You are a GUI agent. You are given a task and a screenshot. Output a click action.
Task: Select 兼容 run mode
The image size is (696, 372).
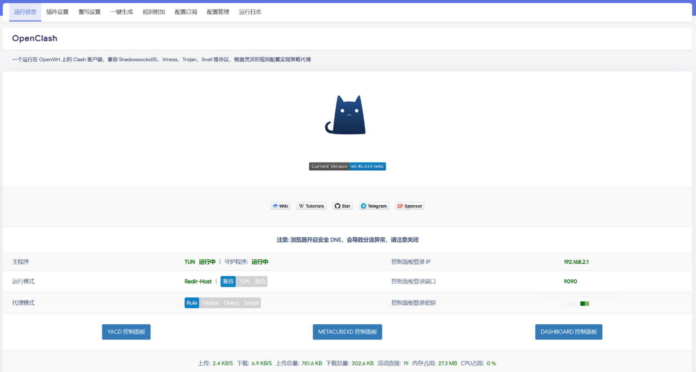tap(228, 282)
